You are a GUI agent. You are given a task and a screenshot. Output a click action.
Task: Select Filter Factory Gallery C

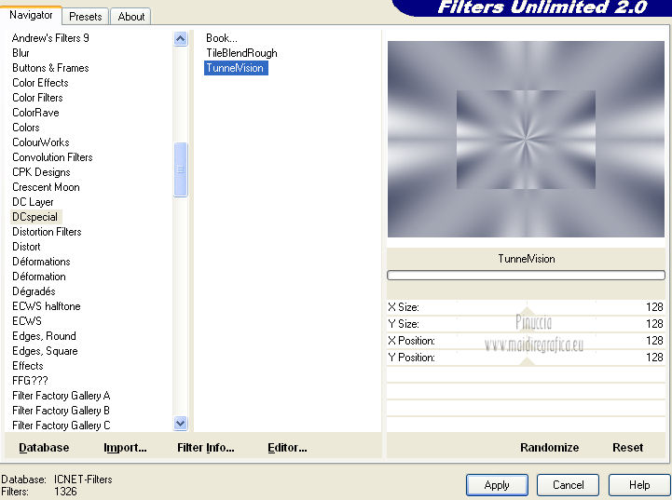click(x=62, y=426)
